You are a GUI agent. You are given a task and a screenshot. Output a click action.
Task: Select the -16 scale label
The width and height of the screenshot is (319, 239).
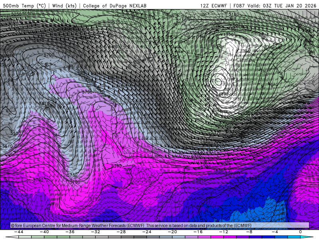198,232
